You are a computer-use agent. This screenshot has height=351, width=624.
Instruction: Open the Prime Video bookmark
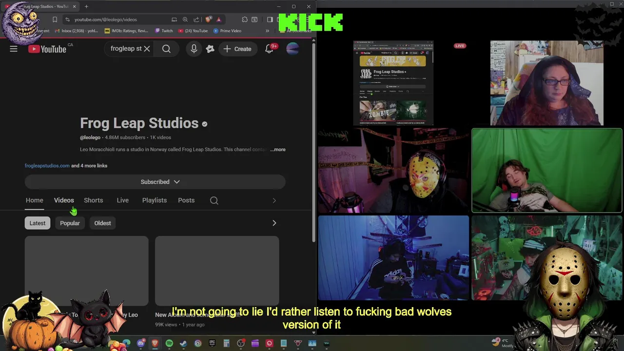(x=227, y=31)
